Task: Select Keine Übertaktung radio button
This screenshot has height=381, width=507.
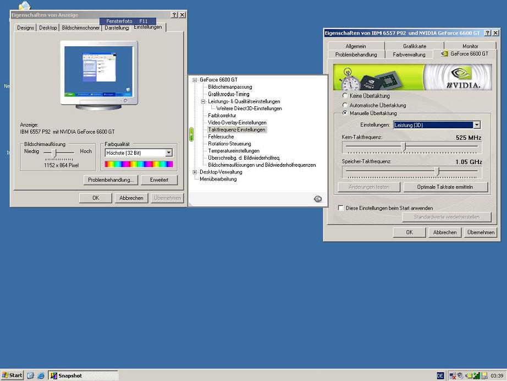Action: point(345,96)
